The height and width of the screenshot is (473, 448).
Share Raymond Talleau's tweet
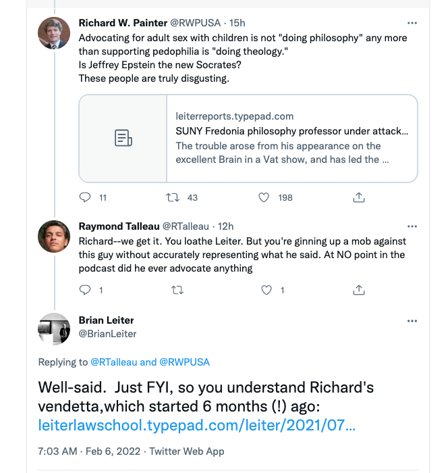click(359, 290)
